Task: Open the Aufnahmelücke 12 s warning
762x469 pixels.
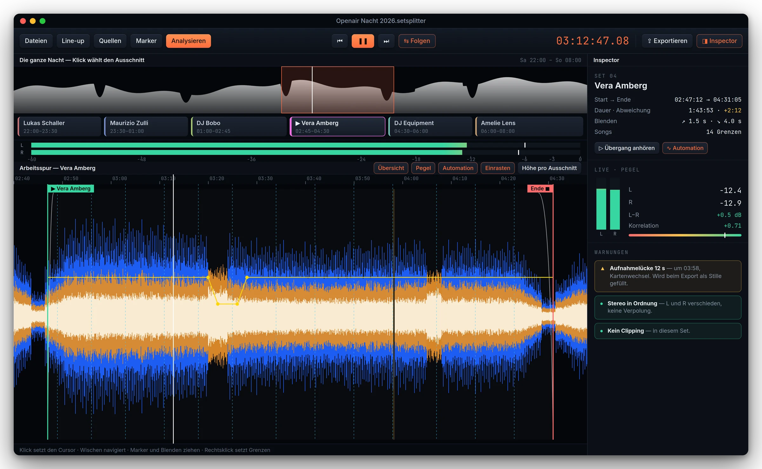Action: click(x=668, y=276)
